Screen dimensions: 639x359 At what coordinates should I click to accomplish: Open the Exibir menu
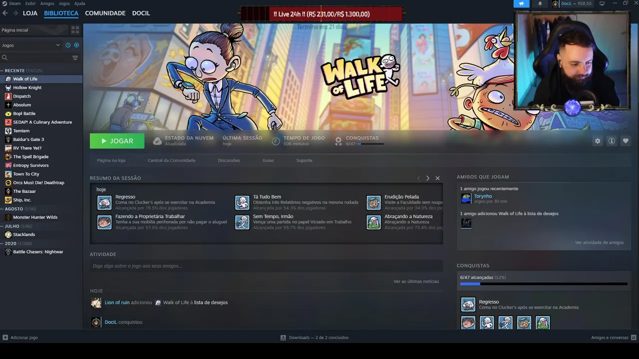30,3
